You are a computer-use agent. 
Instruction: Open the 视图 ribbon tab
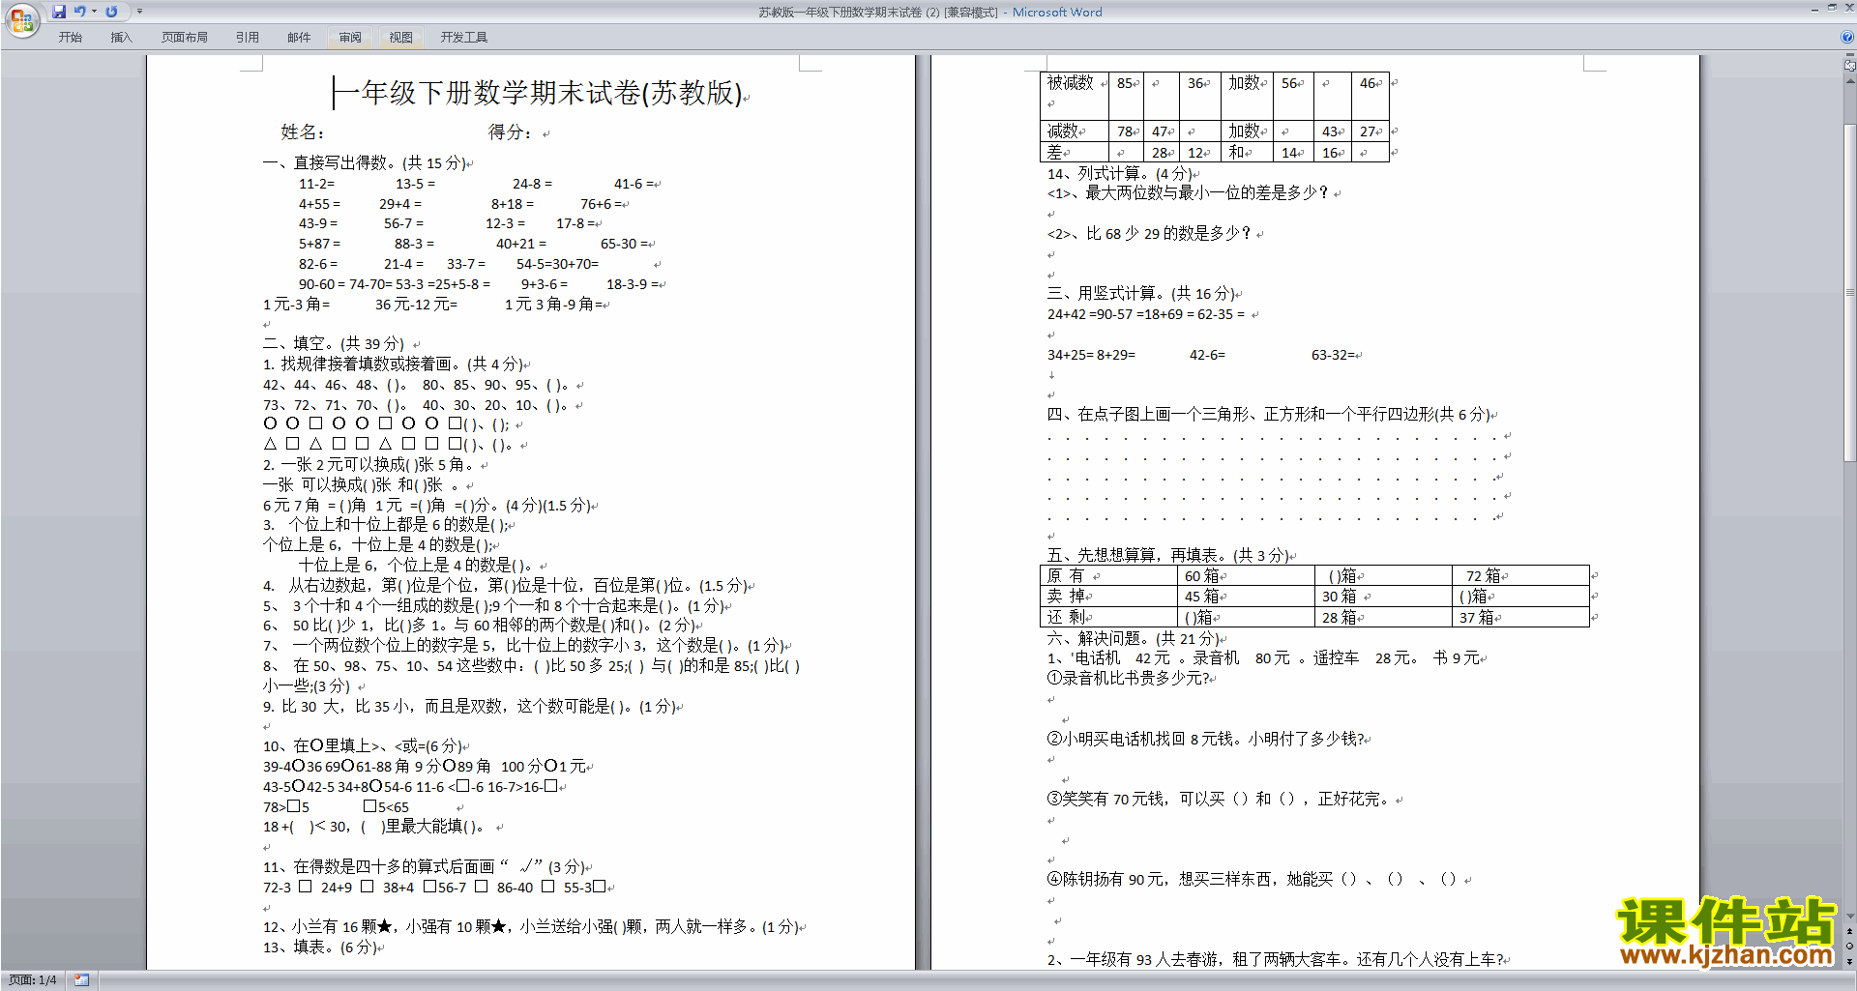tap(401, 37)
